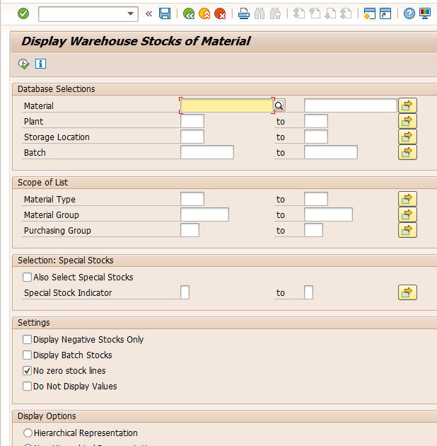Click the Material Group from field
The width and height of the screenshot is (437, 446).
[x=204, y=215]
